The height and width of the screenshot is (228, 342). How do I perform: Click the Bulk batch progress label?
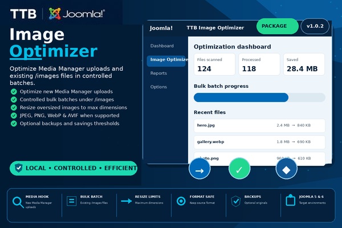click(x=221, y=86)
